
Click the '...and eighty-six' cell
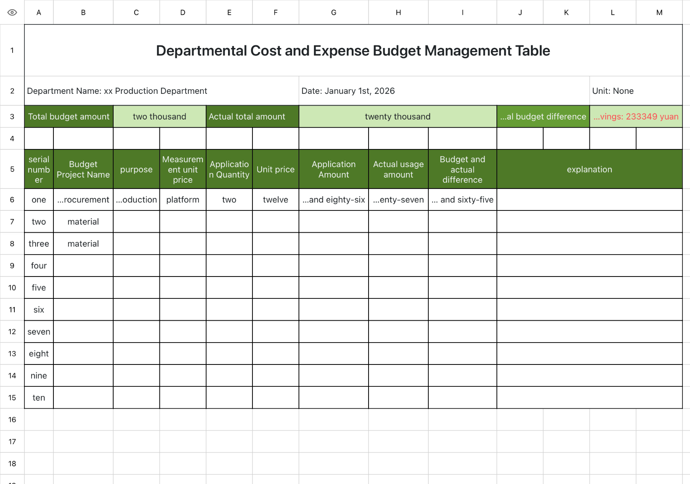pos(334,199)
